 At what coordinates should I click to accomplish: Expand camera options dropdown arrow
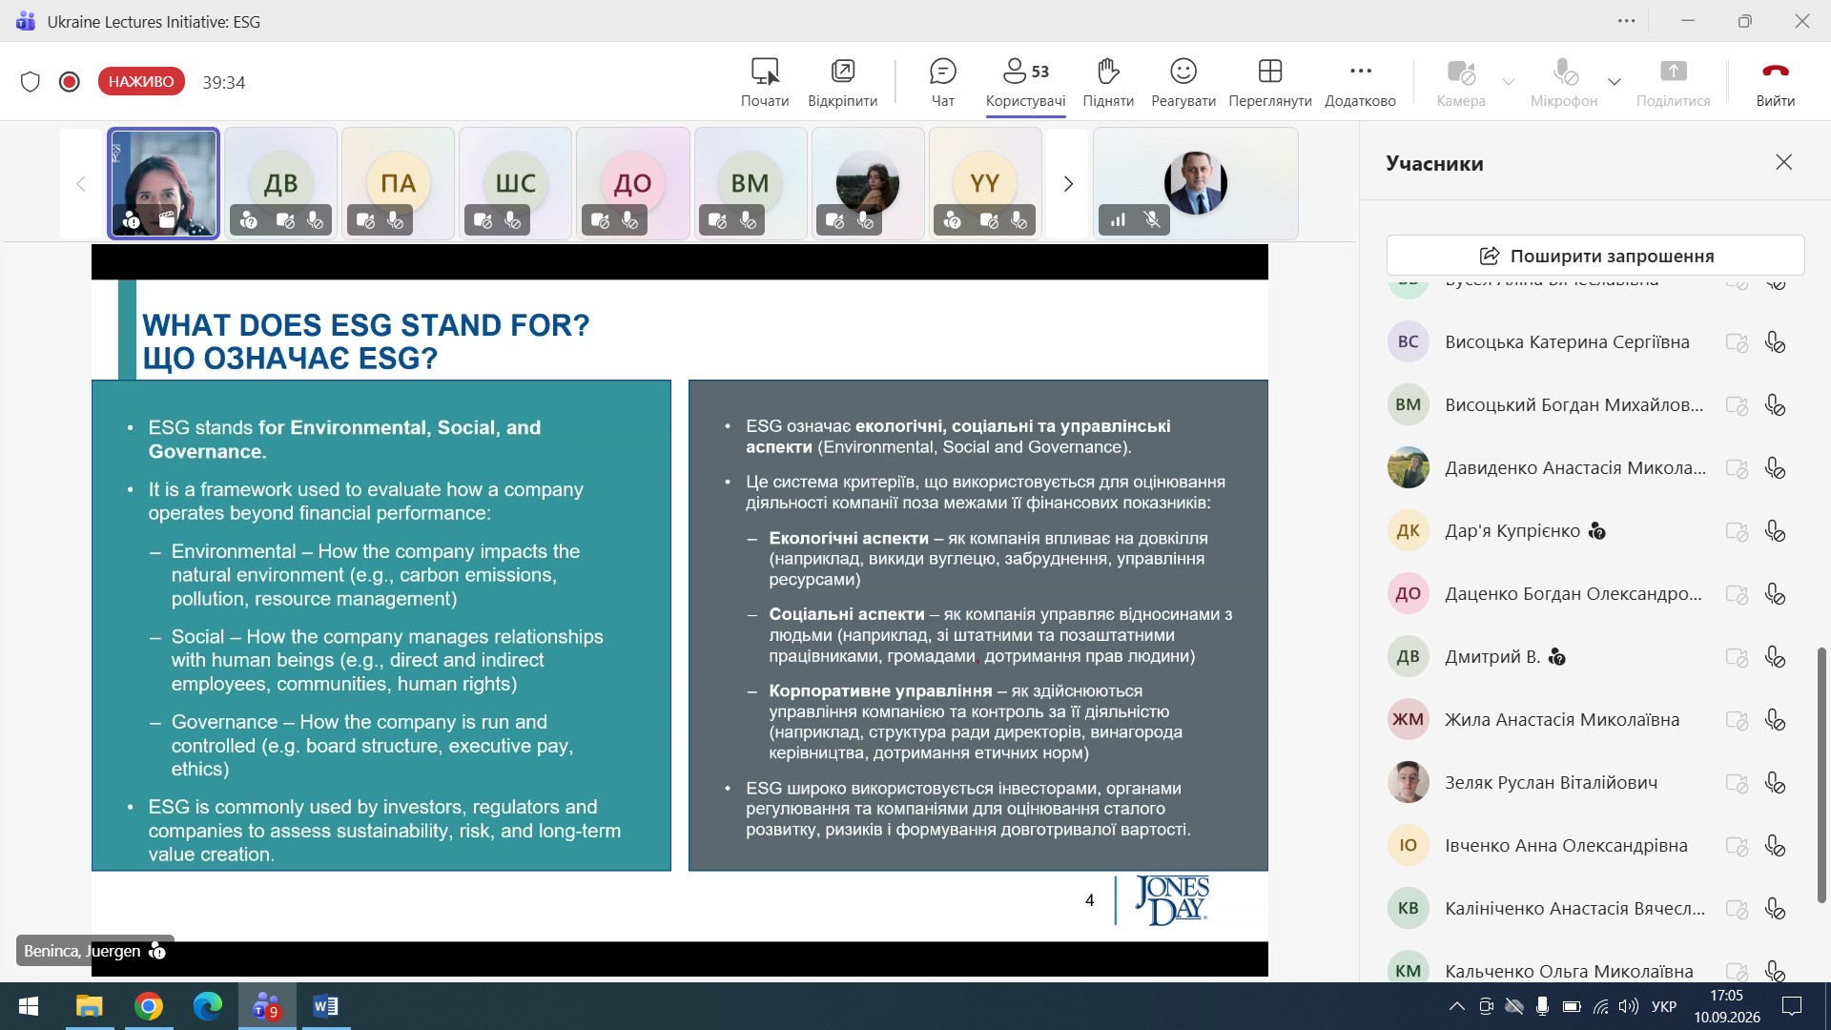pos(1509,82)
